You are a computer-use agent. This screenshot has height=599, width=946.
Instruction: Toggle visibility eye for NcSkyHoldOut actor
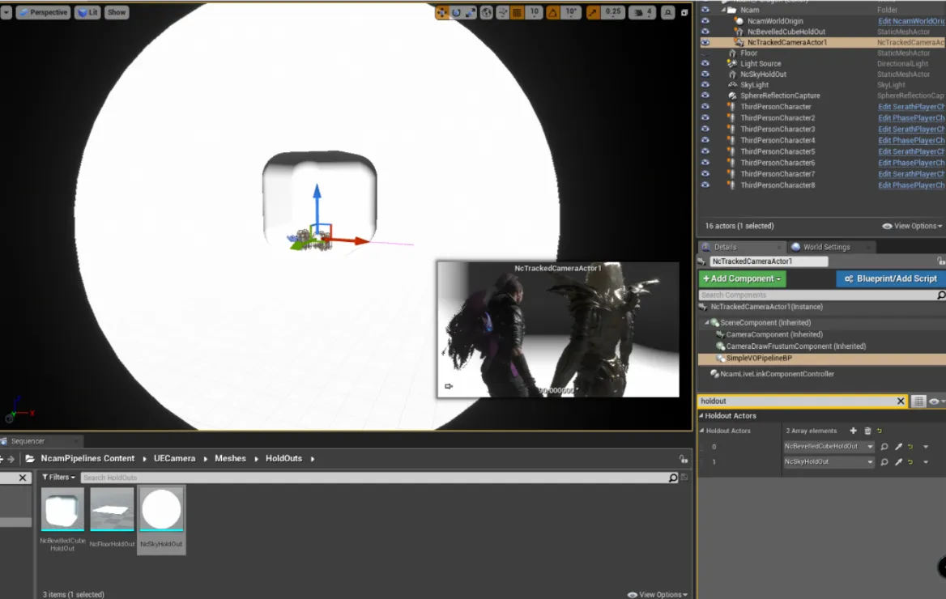click(x=705, y=74)
